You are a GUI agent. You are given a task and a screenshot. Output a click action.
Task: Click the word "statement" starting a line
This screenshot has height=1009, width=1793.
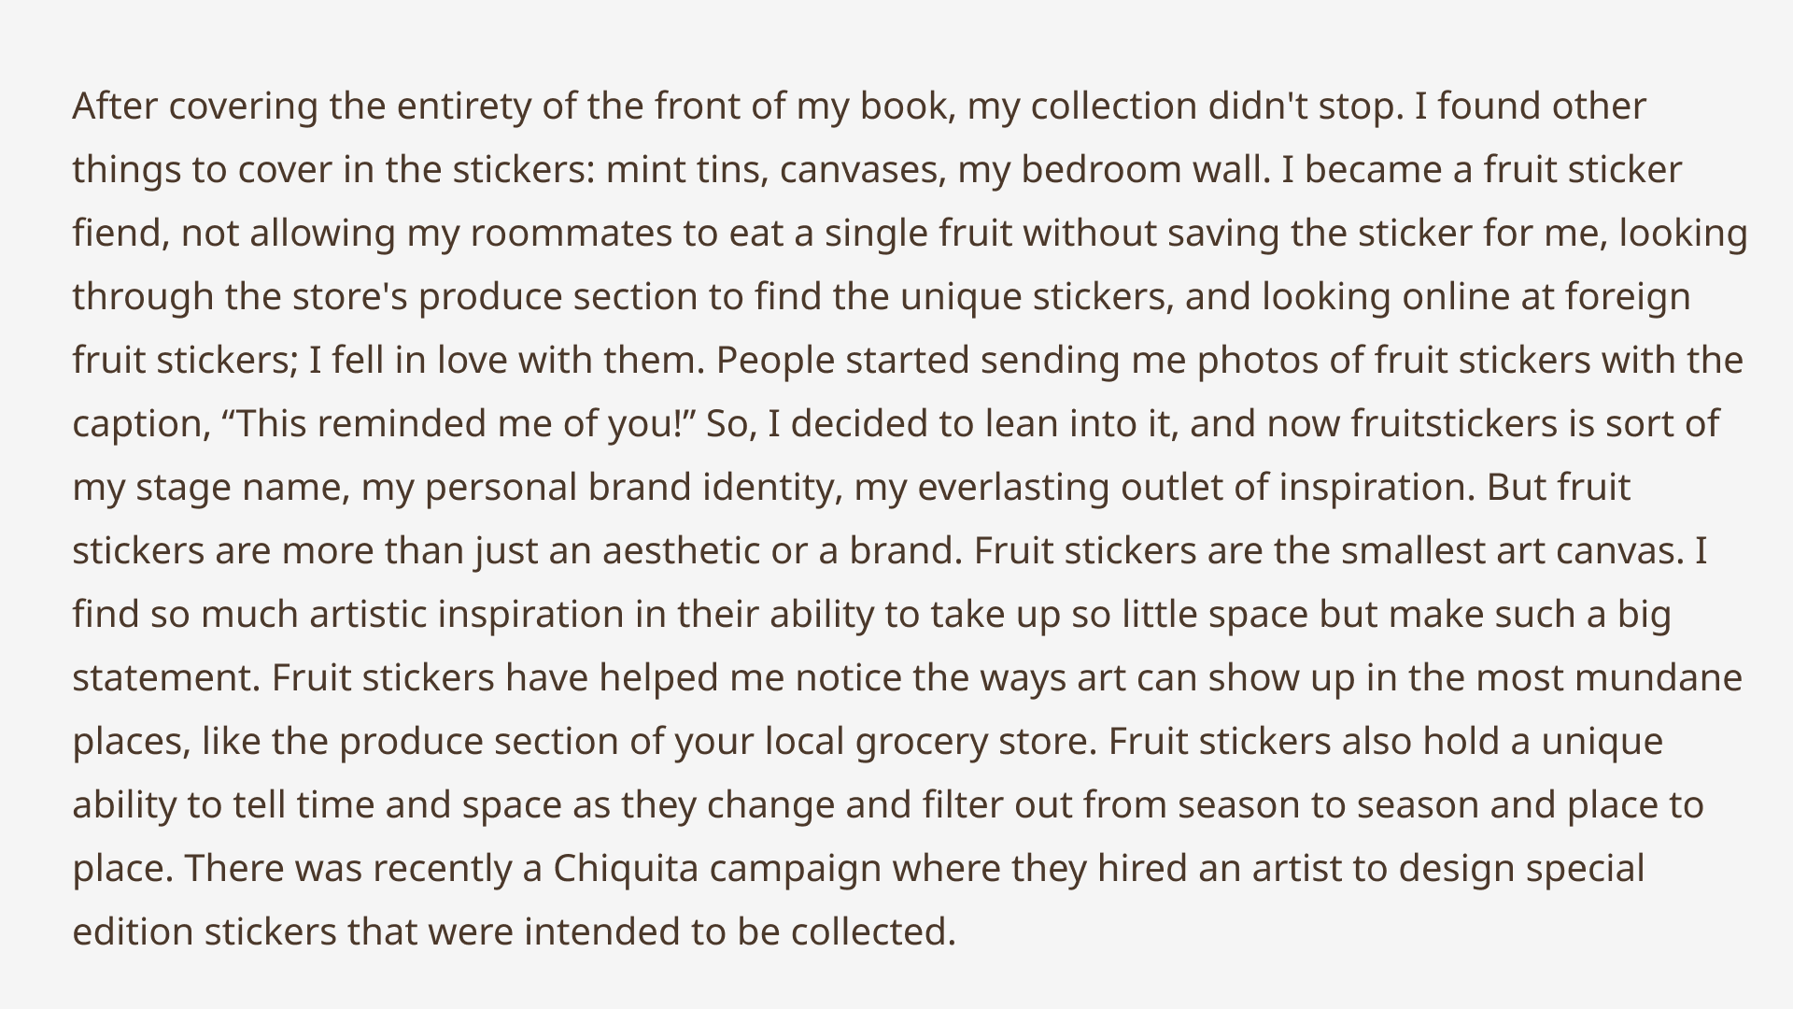pyautogui.click(x=166, y=678)
